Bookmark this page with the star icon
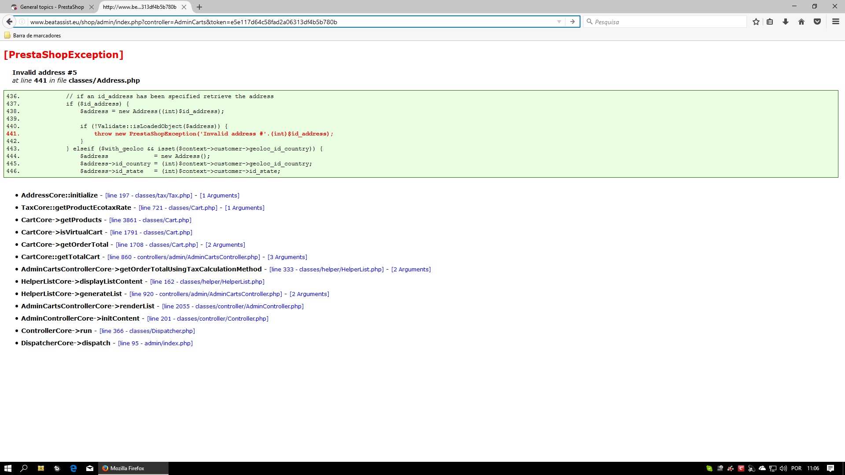The image size is (845, 475). click(x=756, y=22)
